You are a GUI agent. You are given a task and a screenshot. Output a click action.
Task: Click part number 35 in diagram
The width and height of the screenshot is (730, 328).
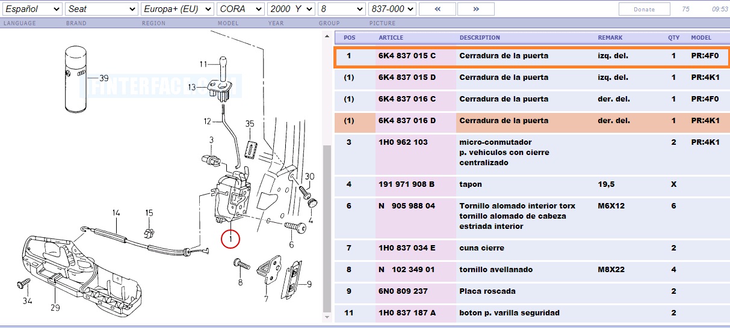(250, 124)
